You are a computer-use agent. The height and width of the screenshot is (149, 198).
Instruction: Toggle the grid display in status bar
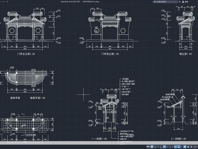tap(152, 147)
